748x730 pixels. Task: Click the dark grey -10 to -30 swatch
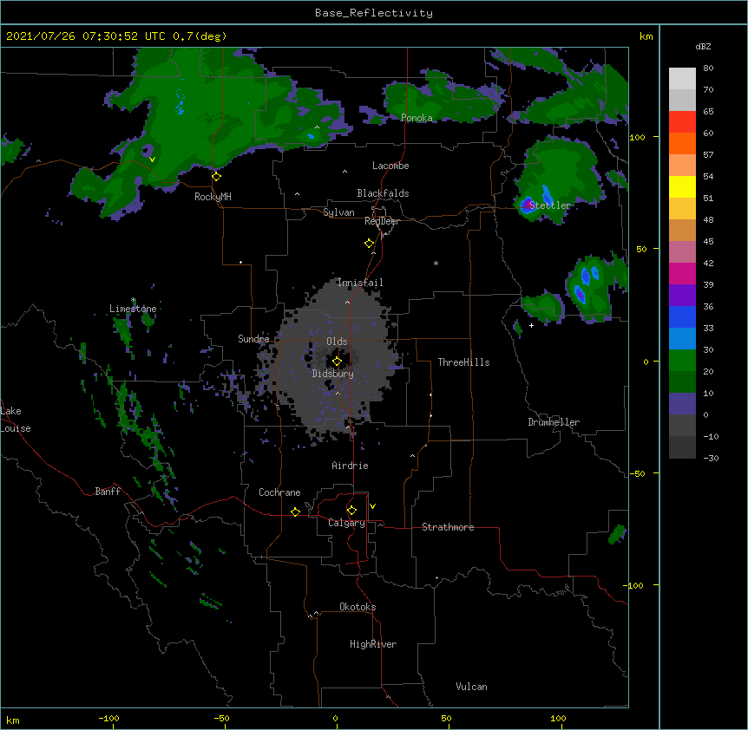pyautogui.click(x=682, y=447)
